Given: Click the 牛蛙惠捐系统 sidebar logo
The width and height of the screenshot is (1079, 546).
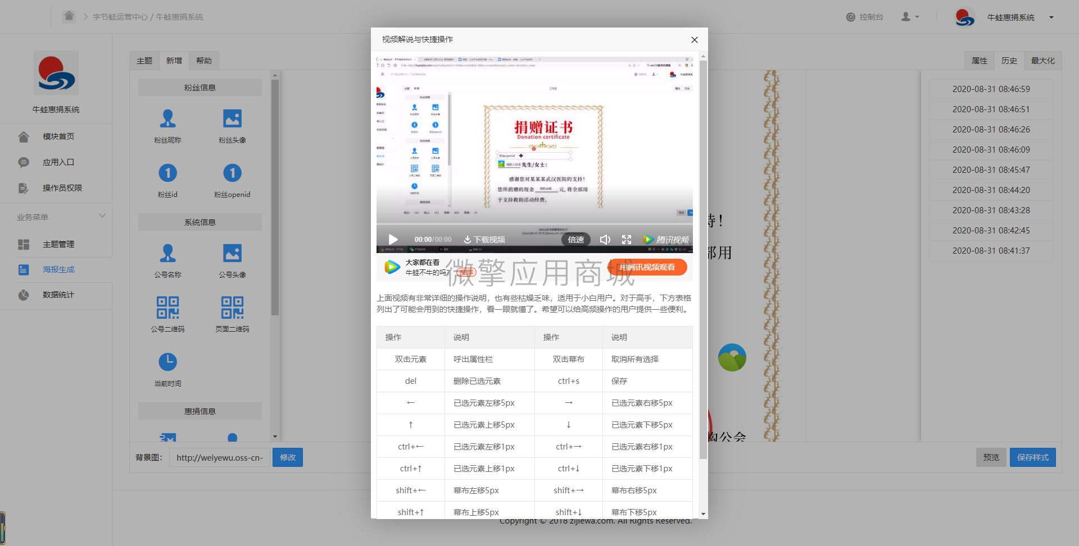Looking at the screenshot, I should click(56, 73).
